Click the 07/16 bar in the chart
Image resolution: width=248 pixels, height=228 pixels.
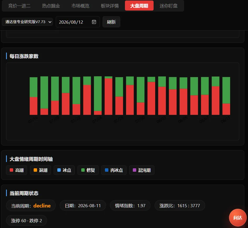(33, 96)
